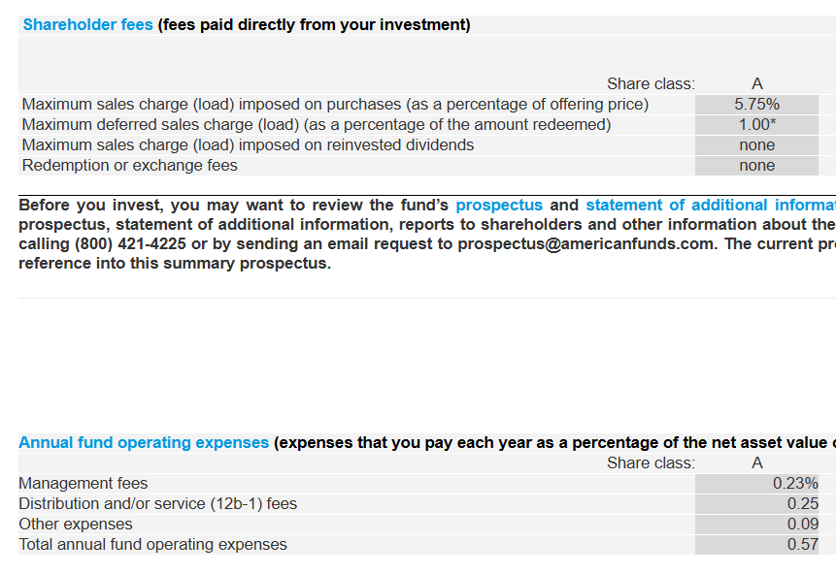Select the 1.00* deferred sales charge cell
The image size is (836, 574).
tap(756, 125)
